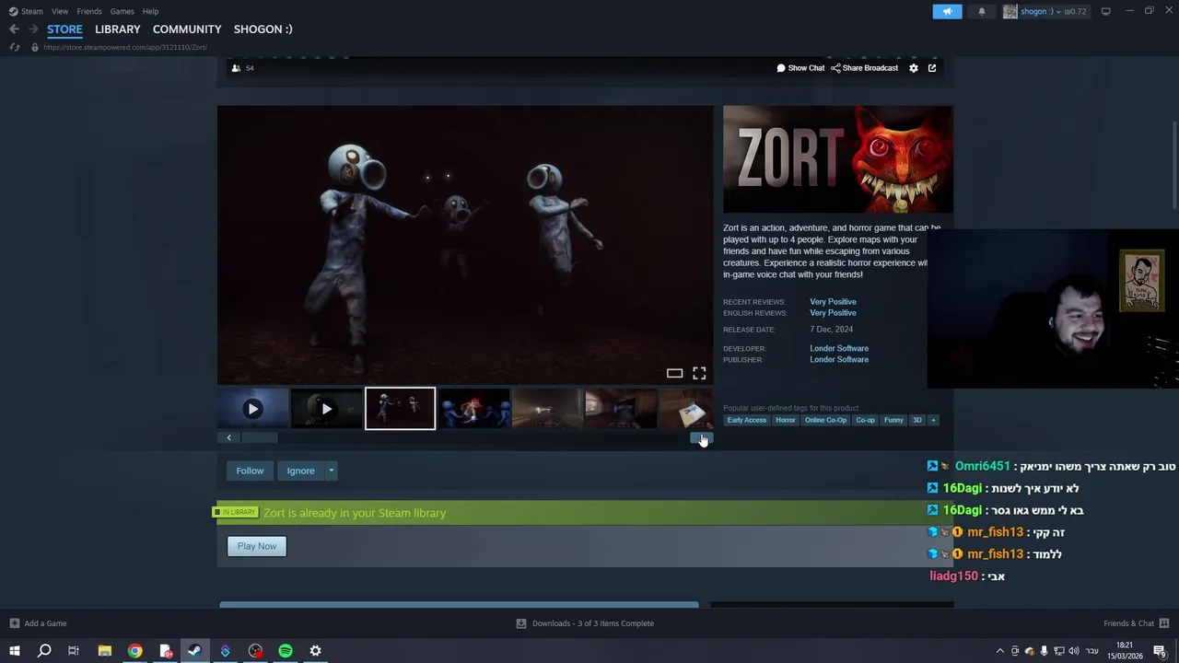This screenshot has height=663, width=1179.
Task: Select the sixth corridor screenshot thumbnail
Action: pyautogui.click(x=621, y=409)
